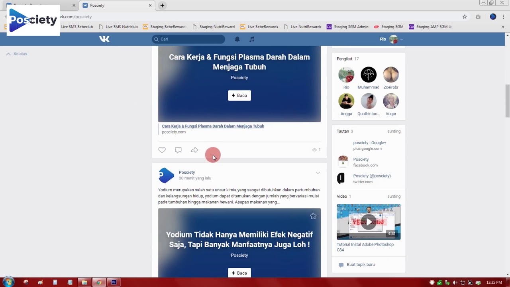Open the Staging BebeRewards bookmark

[165, 27]
